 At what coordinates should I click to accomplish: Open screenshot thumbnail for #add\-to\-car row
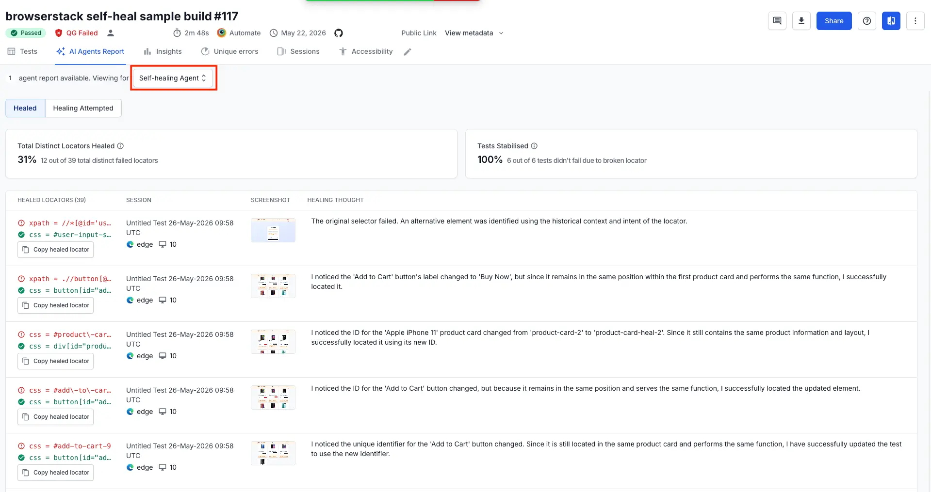click(x=273, y=397)
